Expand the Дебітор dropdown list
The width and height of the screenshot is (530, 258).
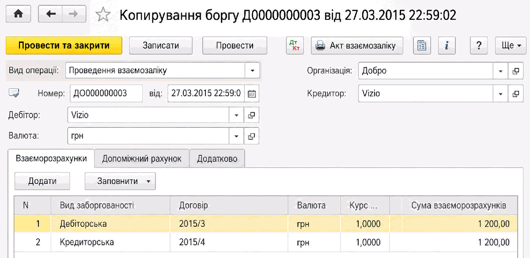[x=236, y=115]
